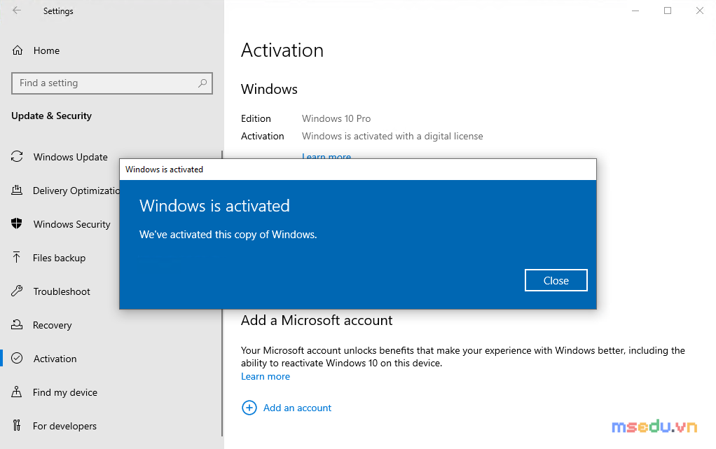Click the back arrow in Settings
Viewport: 716px width, 449px height.
pyautogui.click(x=16, y=11)
